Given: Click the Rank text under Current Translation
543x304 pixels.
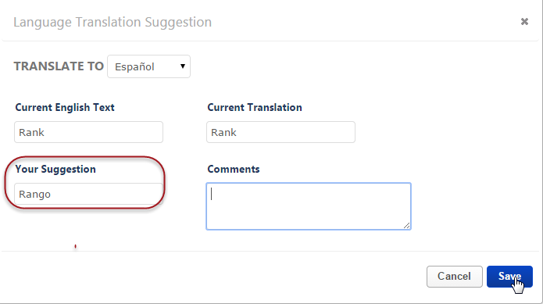Looking at the screenshot, I should tap(223, 132).
